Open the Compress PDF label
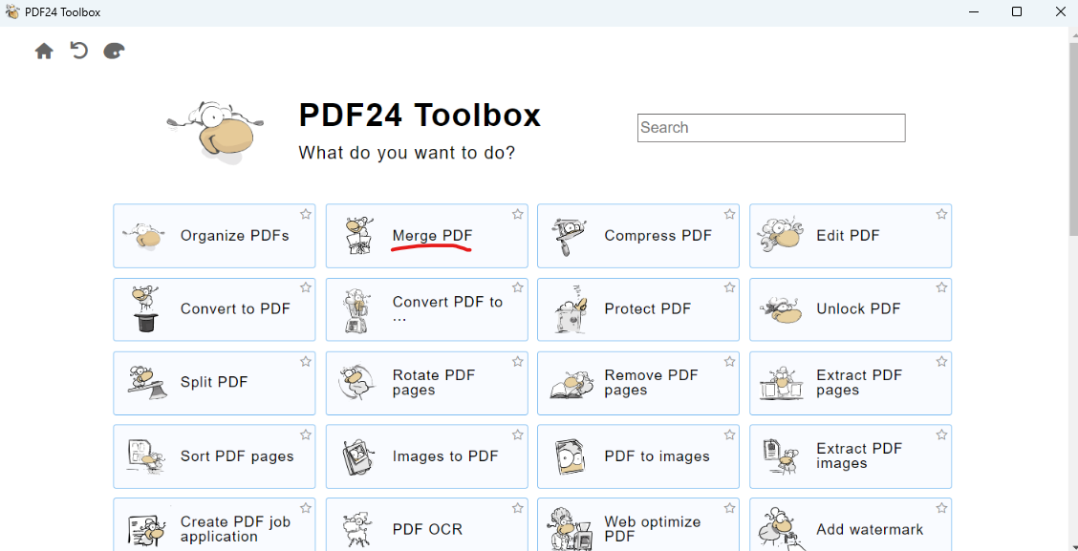Viewport: 1078px width, 551px height. 658,236
